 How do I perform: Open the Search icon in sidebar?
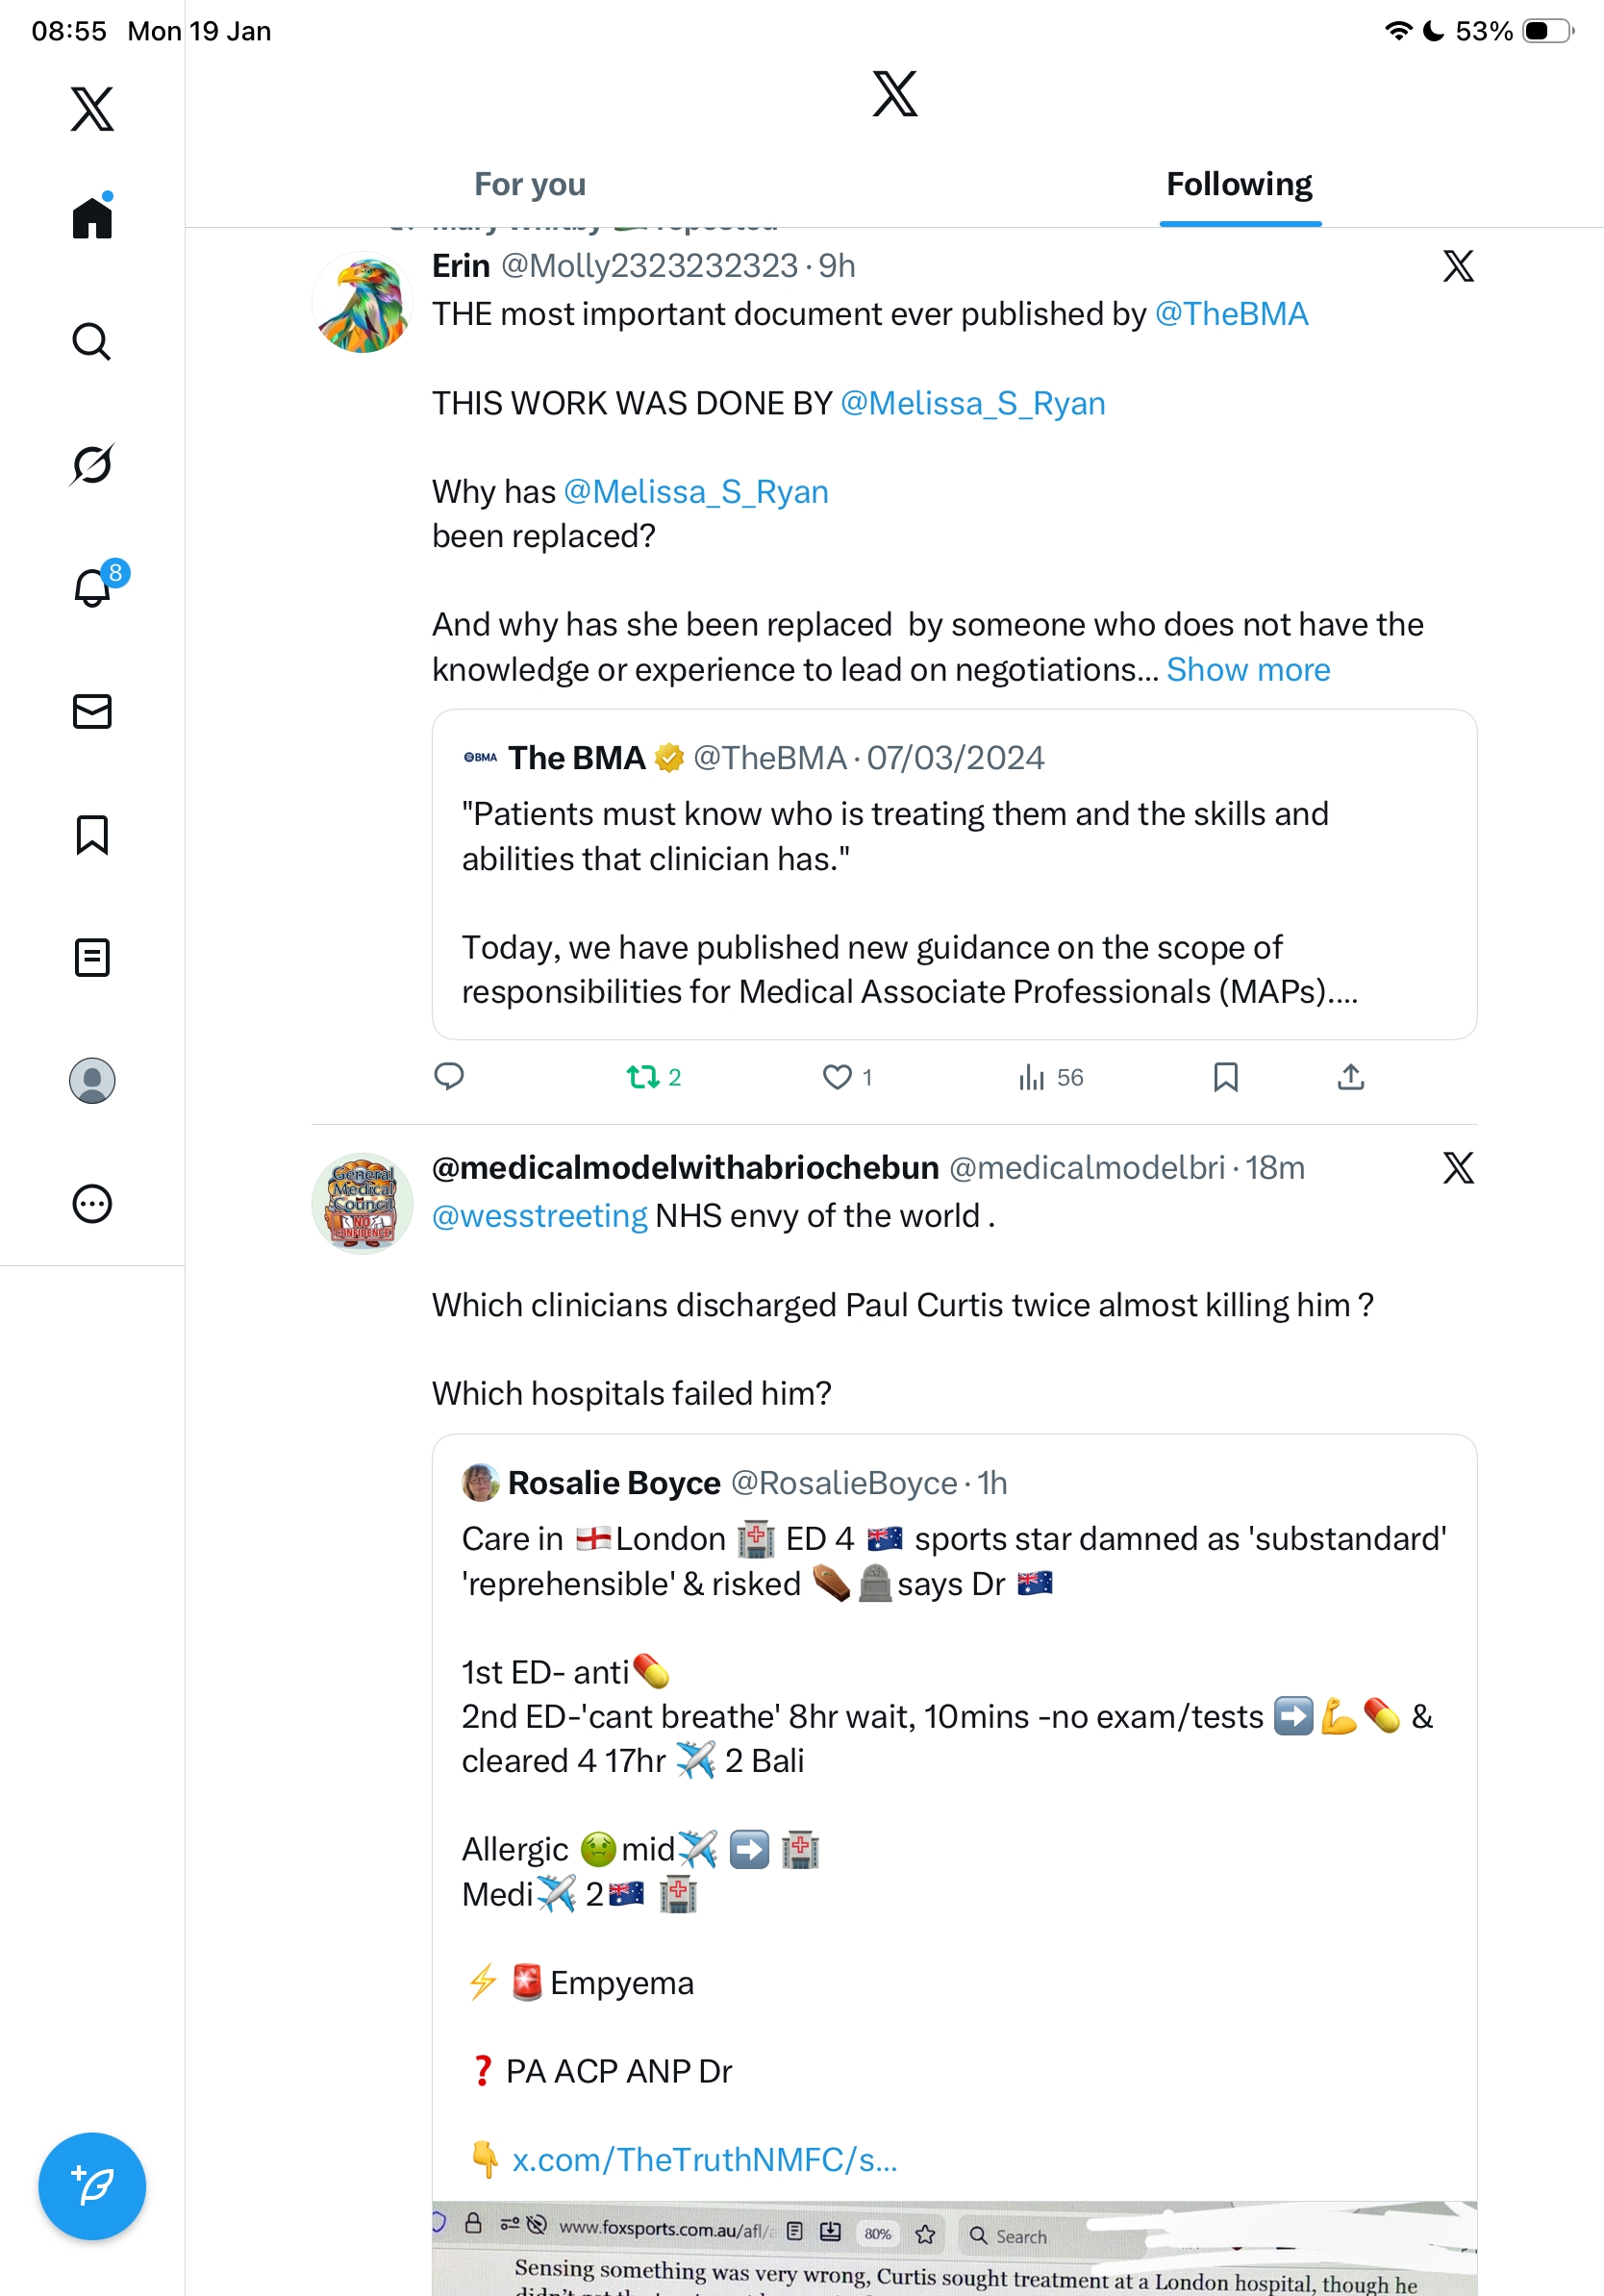pyautogui.click(x=92, y=342)
